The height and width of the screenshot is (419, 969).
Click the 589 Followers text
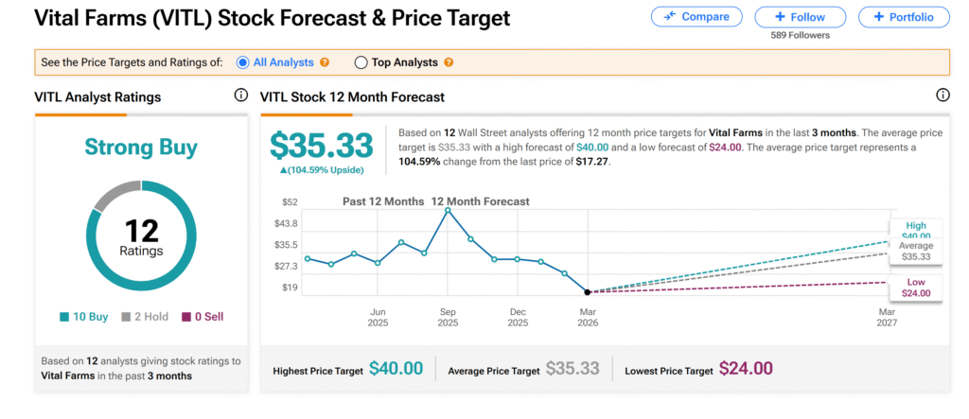[x=801, y=37]
